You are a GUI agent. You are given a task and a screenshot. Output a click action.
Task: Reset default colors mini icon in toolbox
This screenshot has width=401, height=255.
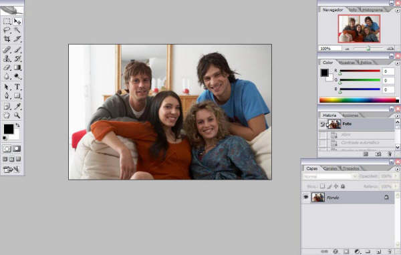pyautogui.click(x=5, y=138)
